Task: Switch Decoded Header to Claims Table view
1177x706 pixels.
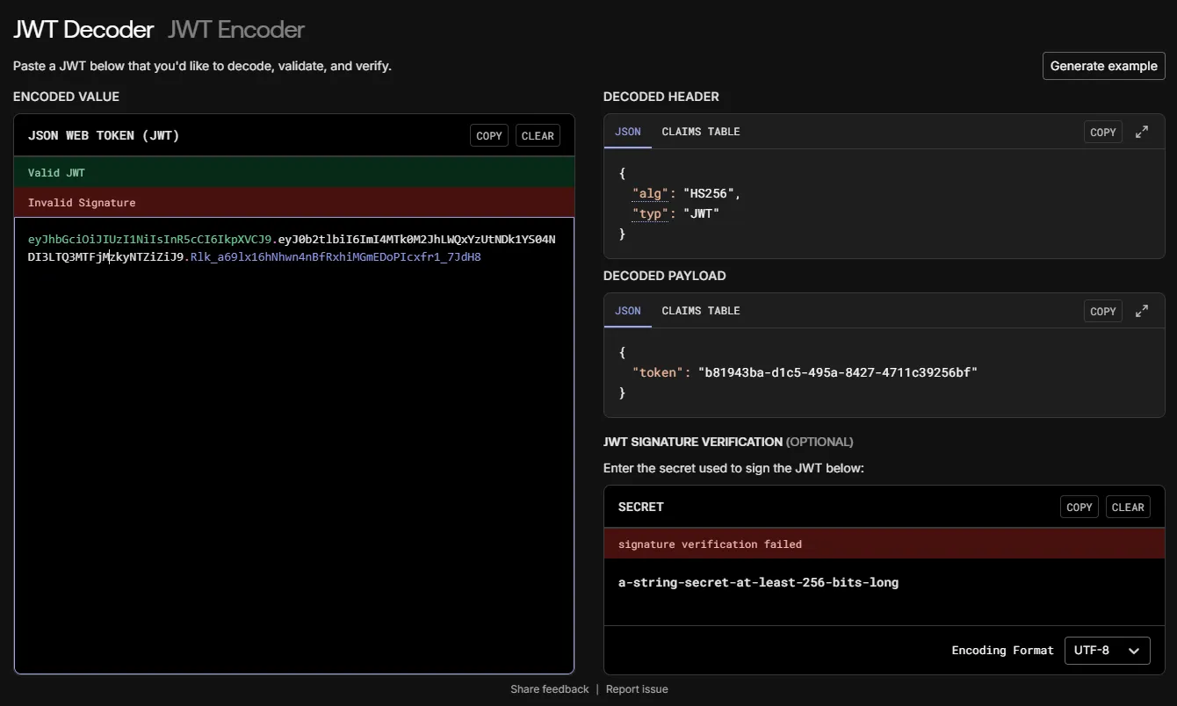Action: click(x=701, y=131)
